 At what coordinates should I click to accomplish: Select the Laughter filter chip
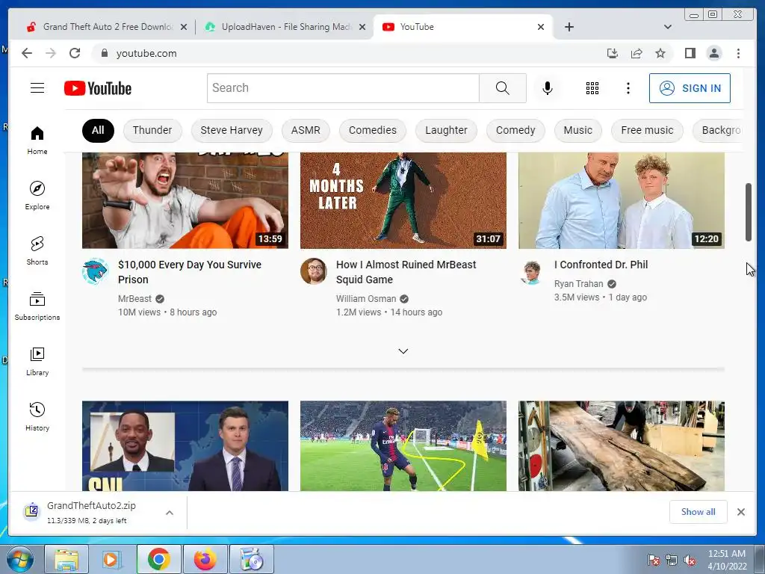point(446,130)
